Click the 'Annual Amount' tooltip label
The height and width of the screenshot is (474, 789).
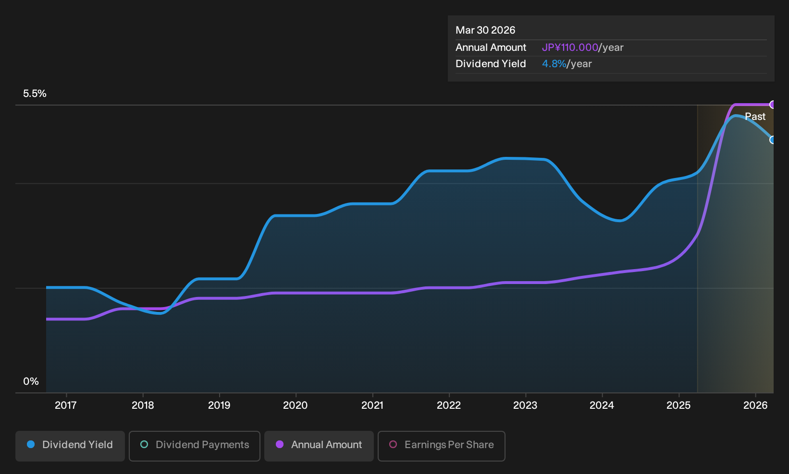pos(491,47)
